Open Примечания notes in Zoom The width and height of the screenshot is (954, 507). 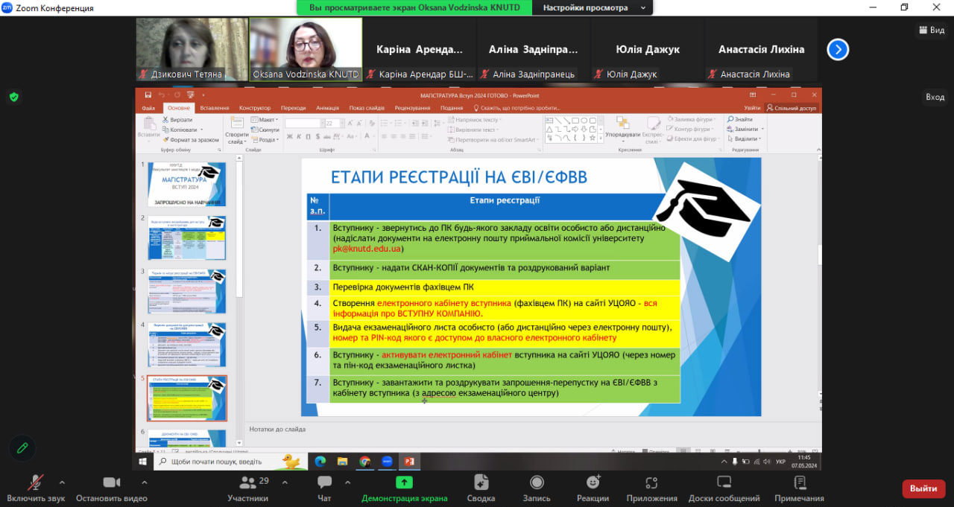pyautogui.click(x=799, y=488)
